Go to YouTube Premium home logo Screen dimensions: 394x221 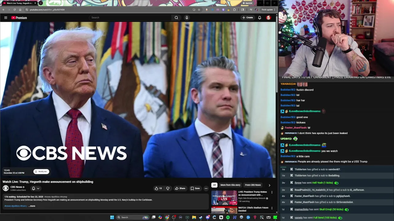pyautogui.click(x=19, y=17)
